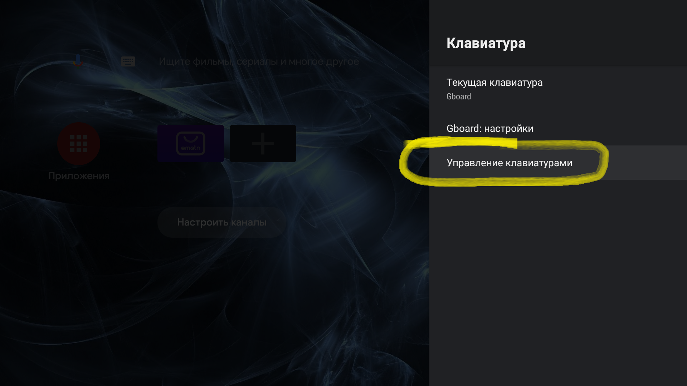Open the red Apps grid icon
Image resolution: width=687 pixels, height=386 pixels.
pyautogui.click(x=79, y=144)
